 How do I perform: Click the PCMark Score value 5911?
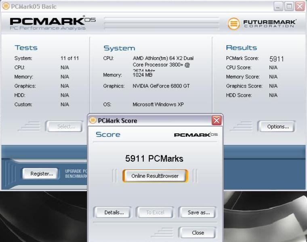point(276,59)
